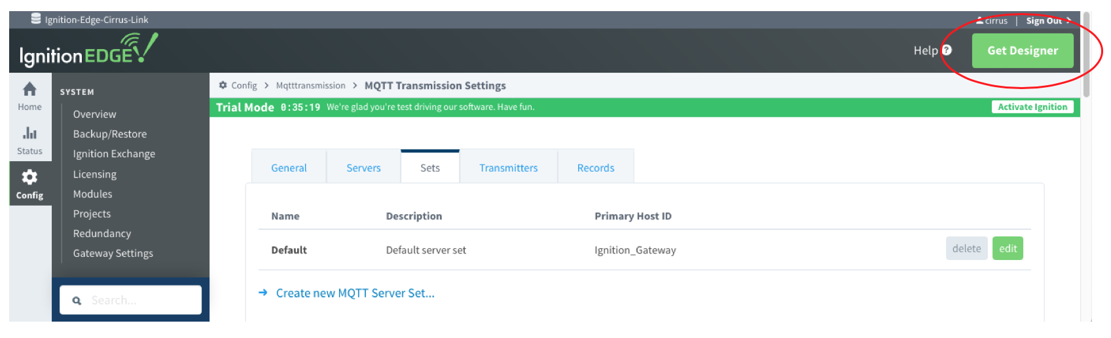Viewport: 1111px width, 338px height.
Task: Open the Config breadcrumb link
Action: coord(244,85)
